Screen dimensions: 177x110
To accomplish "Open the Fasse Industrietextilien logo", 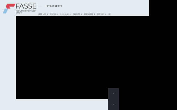I will point(19,9).
